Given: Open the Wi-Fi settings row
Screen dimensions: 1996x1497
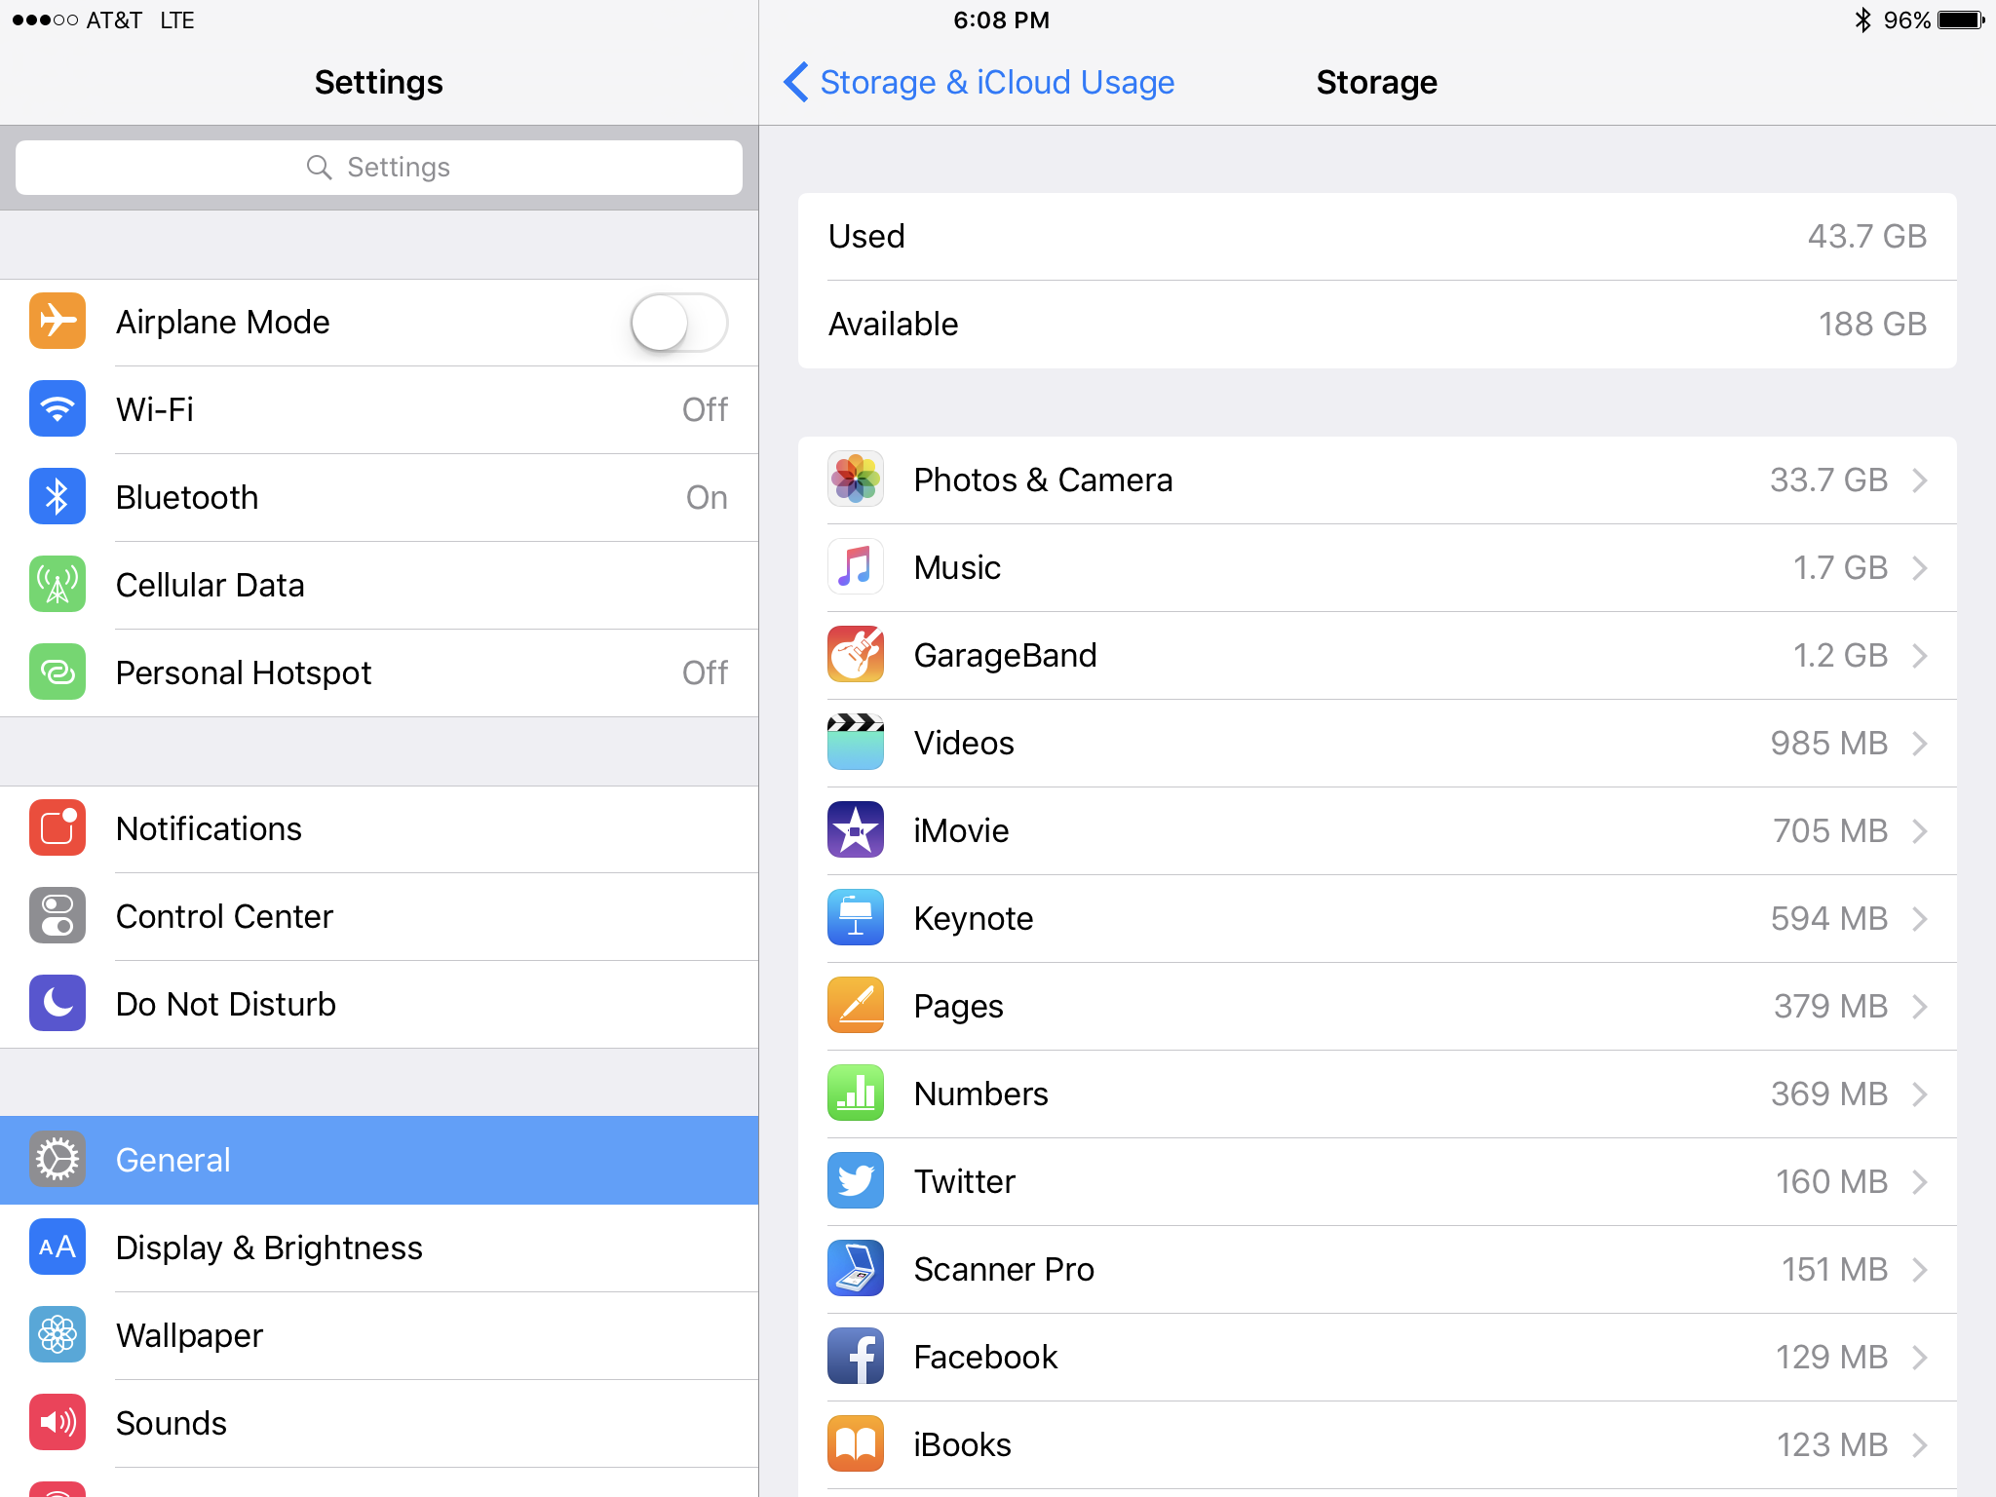Looking at the screenshot, I should coord(379,409).
